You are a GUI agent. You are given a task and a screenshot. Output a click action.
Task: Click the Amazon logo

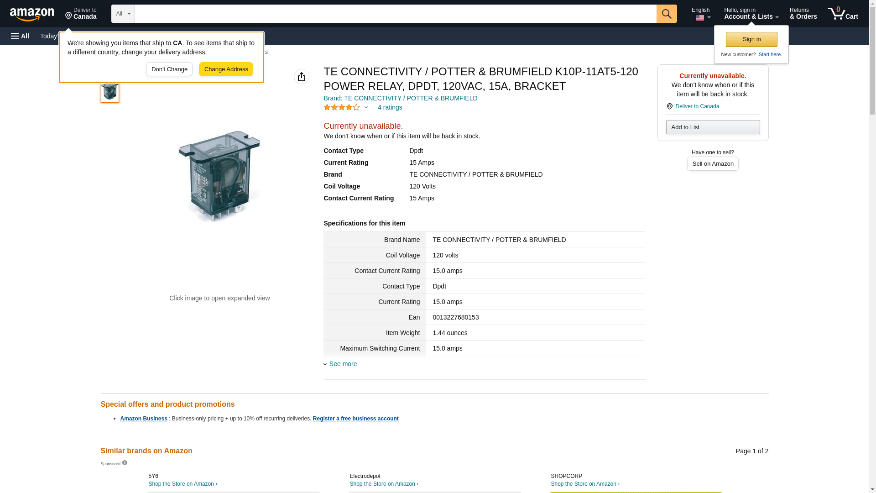pos(32,14)
